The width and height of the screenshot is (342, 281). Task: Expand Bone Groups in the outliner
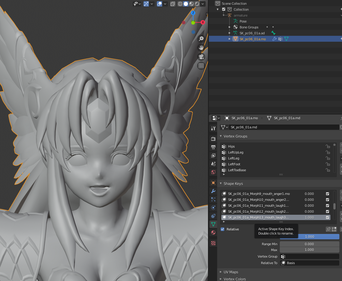pos(230,27)
